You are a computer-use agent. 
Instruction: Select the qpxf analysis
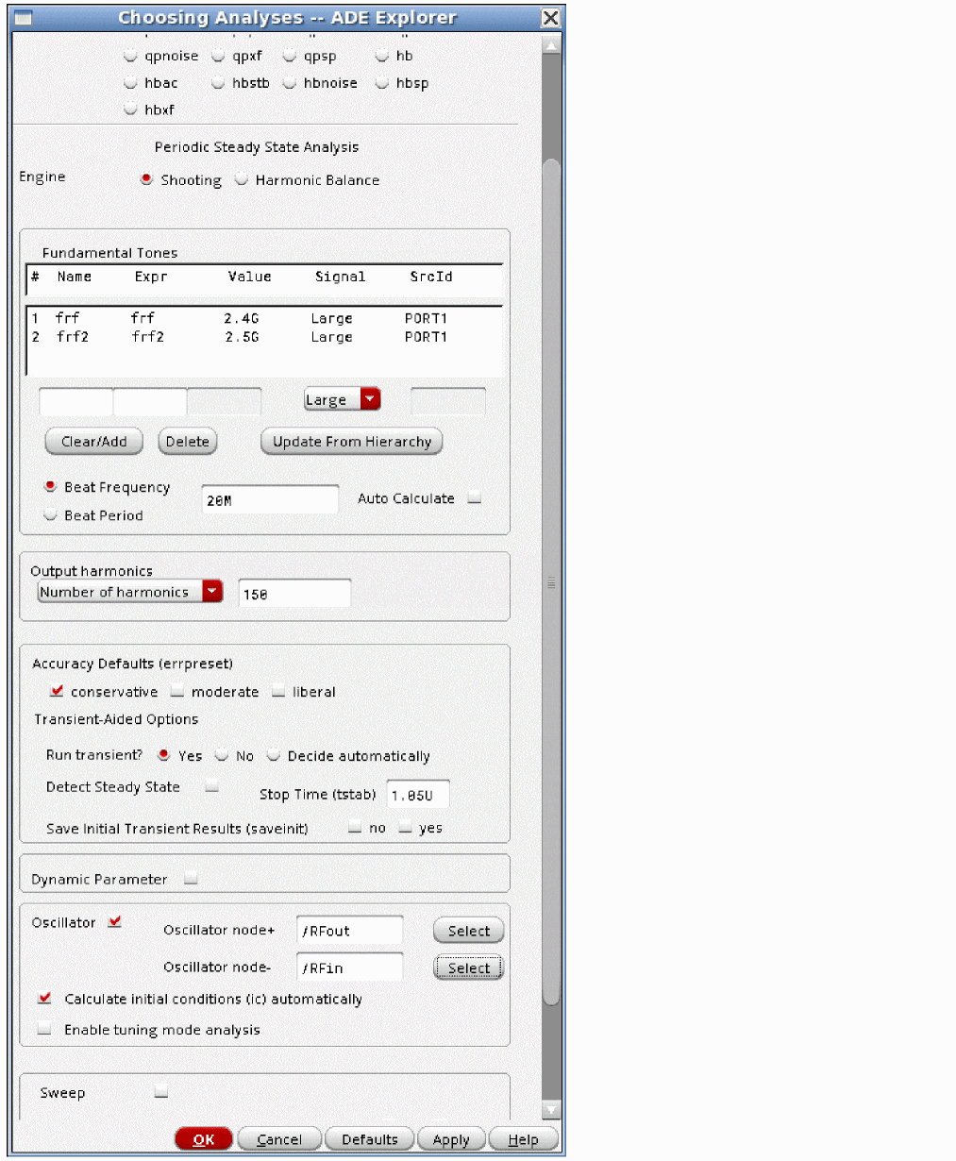pyautogui.click(x=219, y=56)
